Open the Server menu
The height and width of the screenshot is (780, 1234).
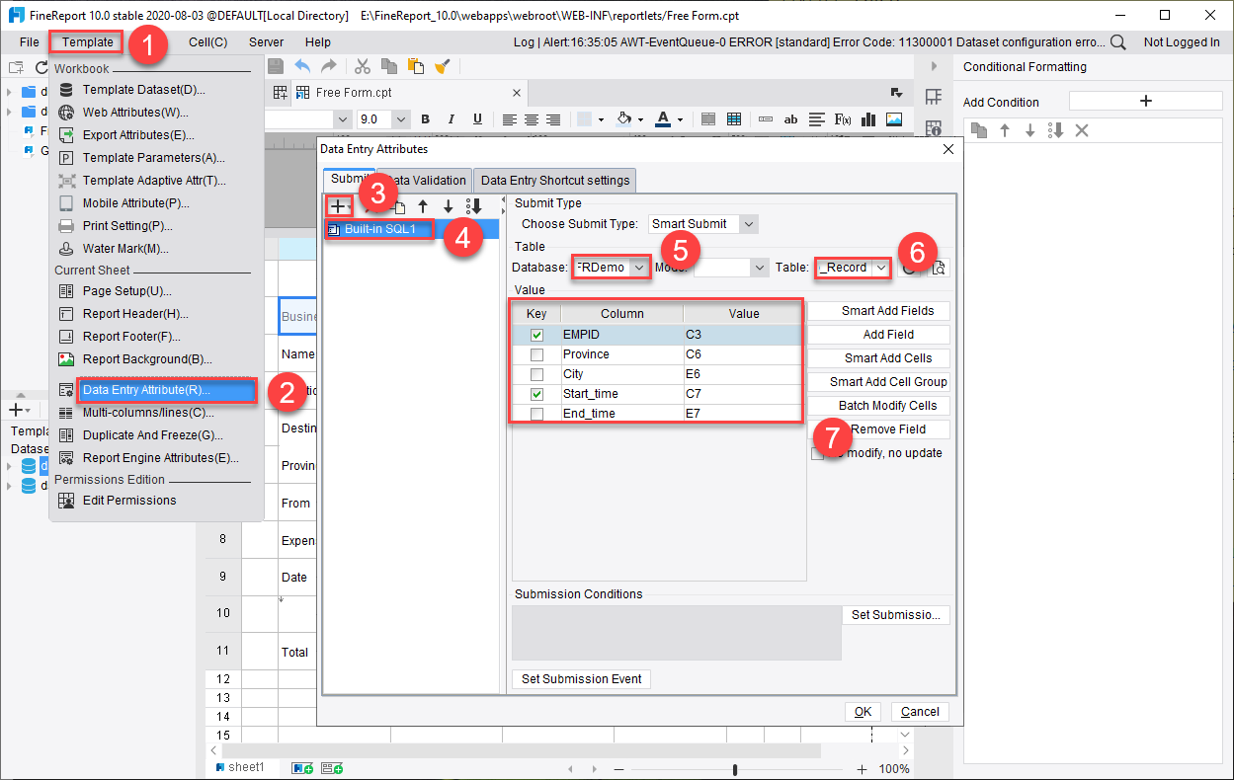[266, 42]
